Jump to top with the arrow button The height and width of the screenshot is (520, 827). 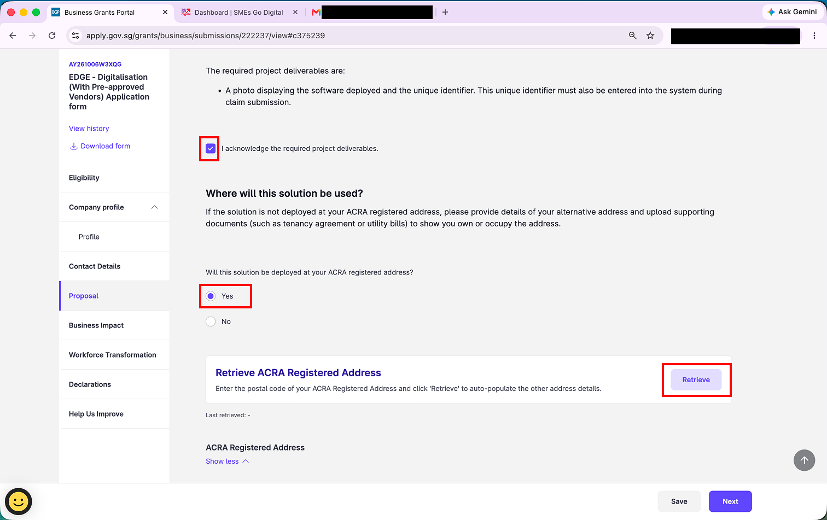(804, 460)
